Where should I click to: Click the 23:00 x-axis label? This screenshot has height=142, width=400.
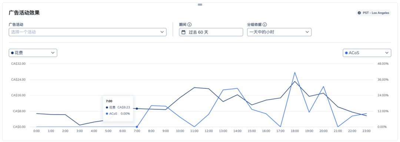click(366, 131)
